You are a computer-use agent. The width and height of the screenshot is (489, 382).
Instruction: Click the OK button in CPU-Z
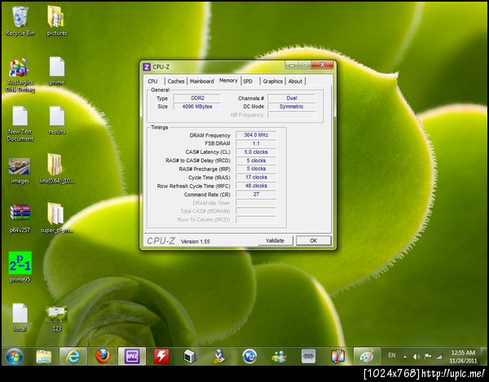coord(313,240)
